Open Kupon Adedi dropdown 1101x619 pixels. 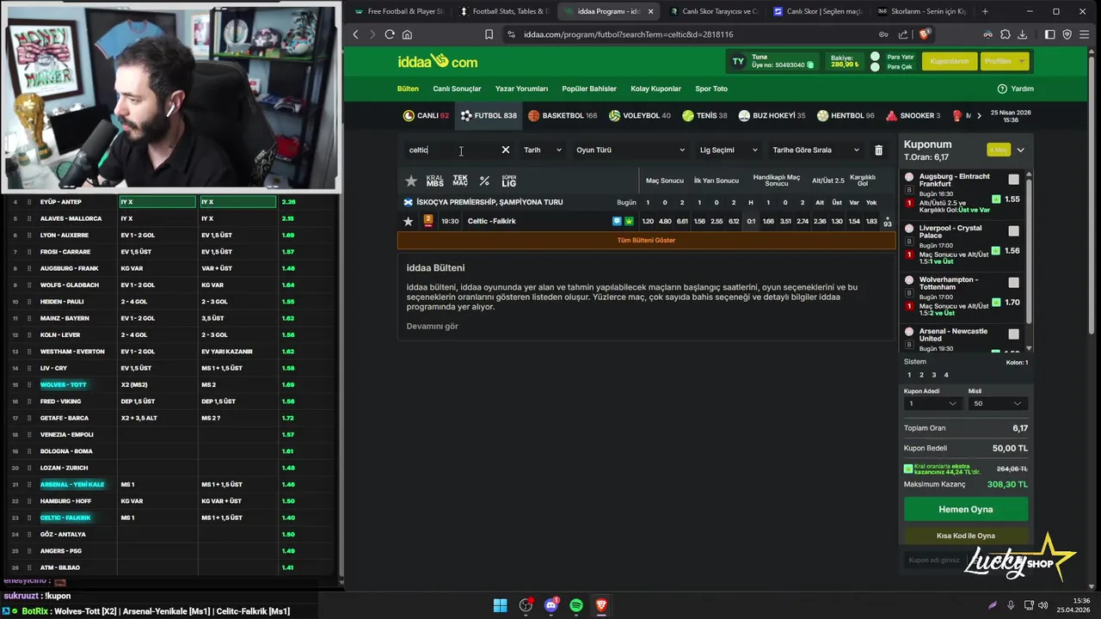pos(932,403)
